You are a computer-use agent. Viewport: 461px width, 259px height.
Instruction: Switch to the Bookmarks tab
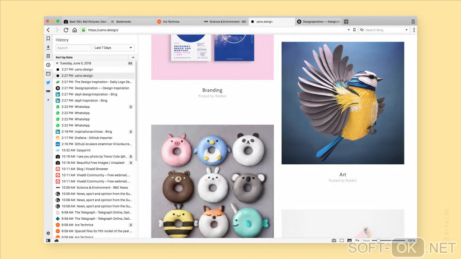[x=132, y=22]
